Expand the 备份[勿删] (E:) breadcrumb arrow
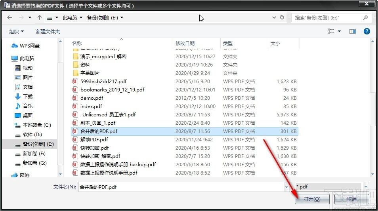 (122, 17)
